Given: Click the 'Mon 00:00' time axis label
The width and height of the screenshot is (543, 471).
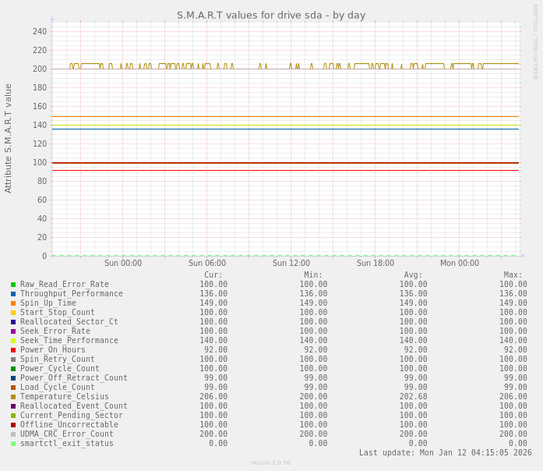Looking at the screenshot, I should [460, 264].
